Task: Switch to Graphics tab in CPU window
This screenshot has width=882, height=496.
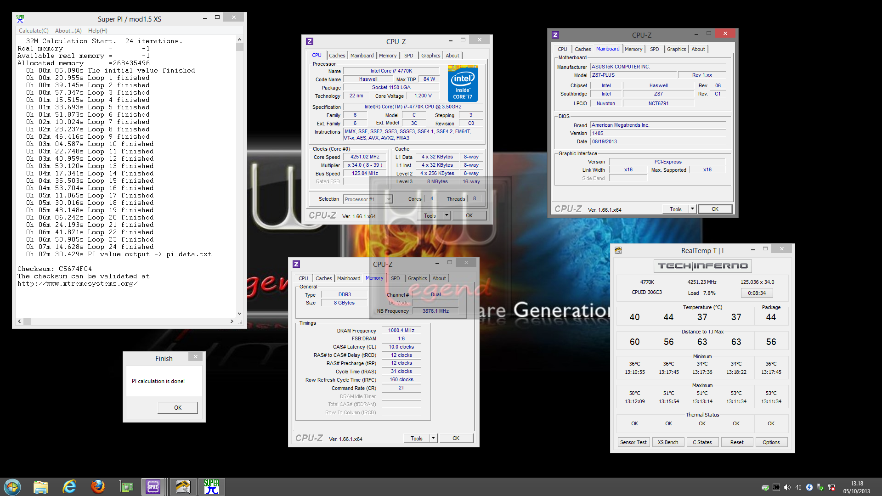Action: pyautogui.click(x=430, y=56)
